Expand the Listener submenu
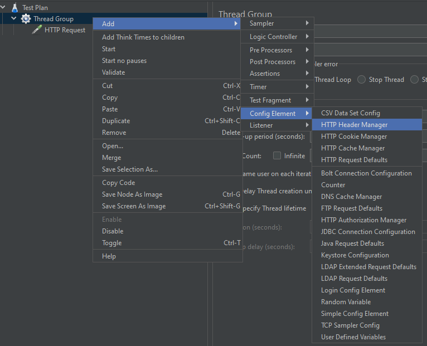This screenshot has height=346, width=427. click(x=277, y=125)
